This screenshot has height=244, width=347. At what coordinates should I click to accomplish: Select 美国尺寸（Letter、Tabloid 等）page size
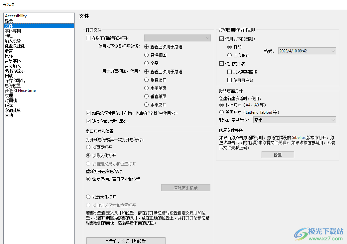[221, 112]
